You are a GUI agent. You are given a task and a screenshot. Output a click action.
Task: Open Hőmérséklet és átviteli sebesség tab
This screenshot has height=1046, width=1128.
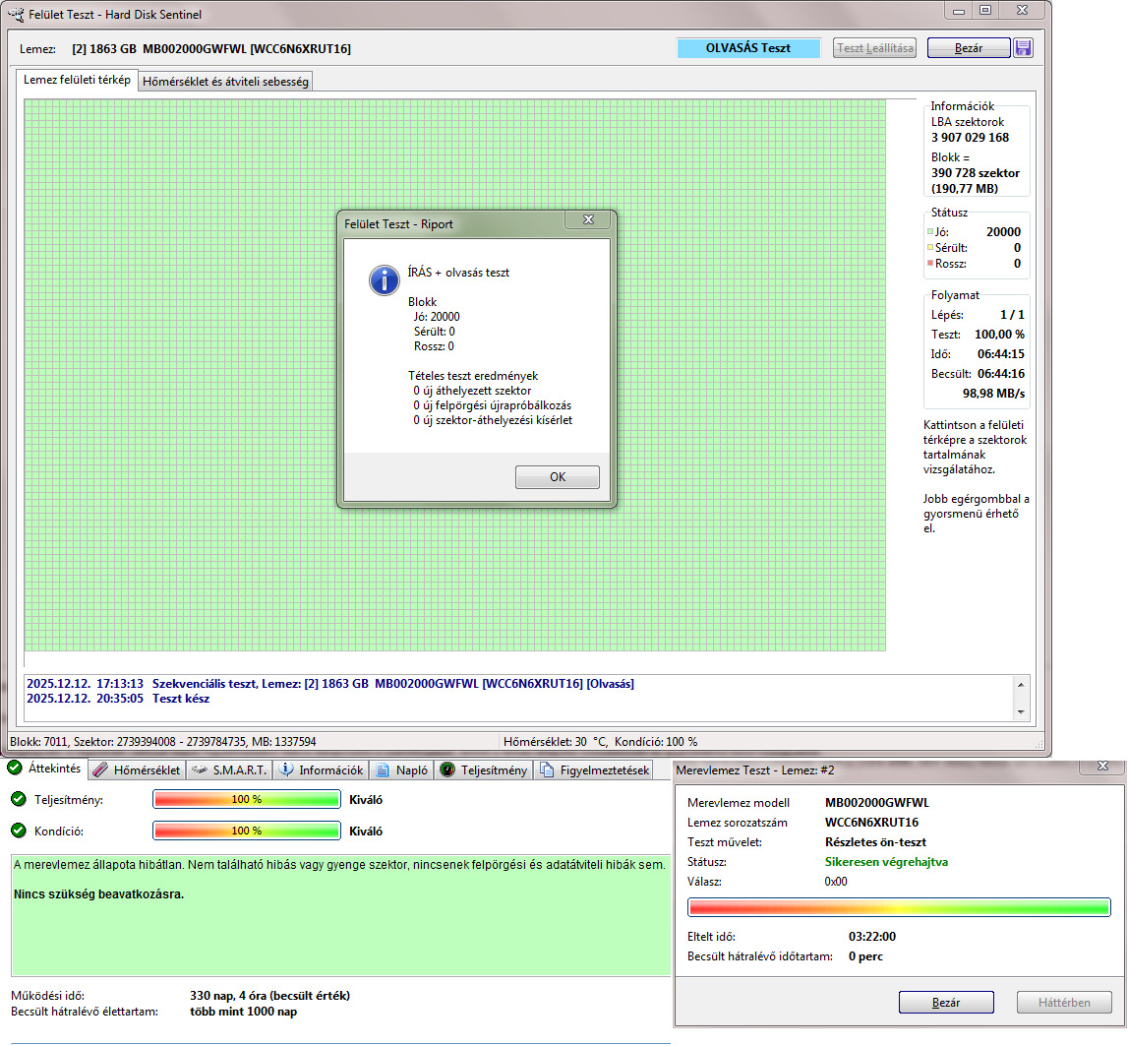225,82
